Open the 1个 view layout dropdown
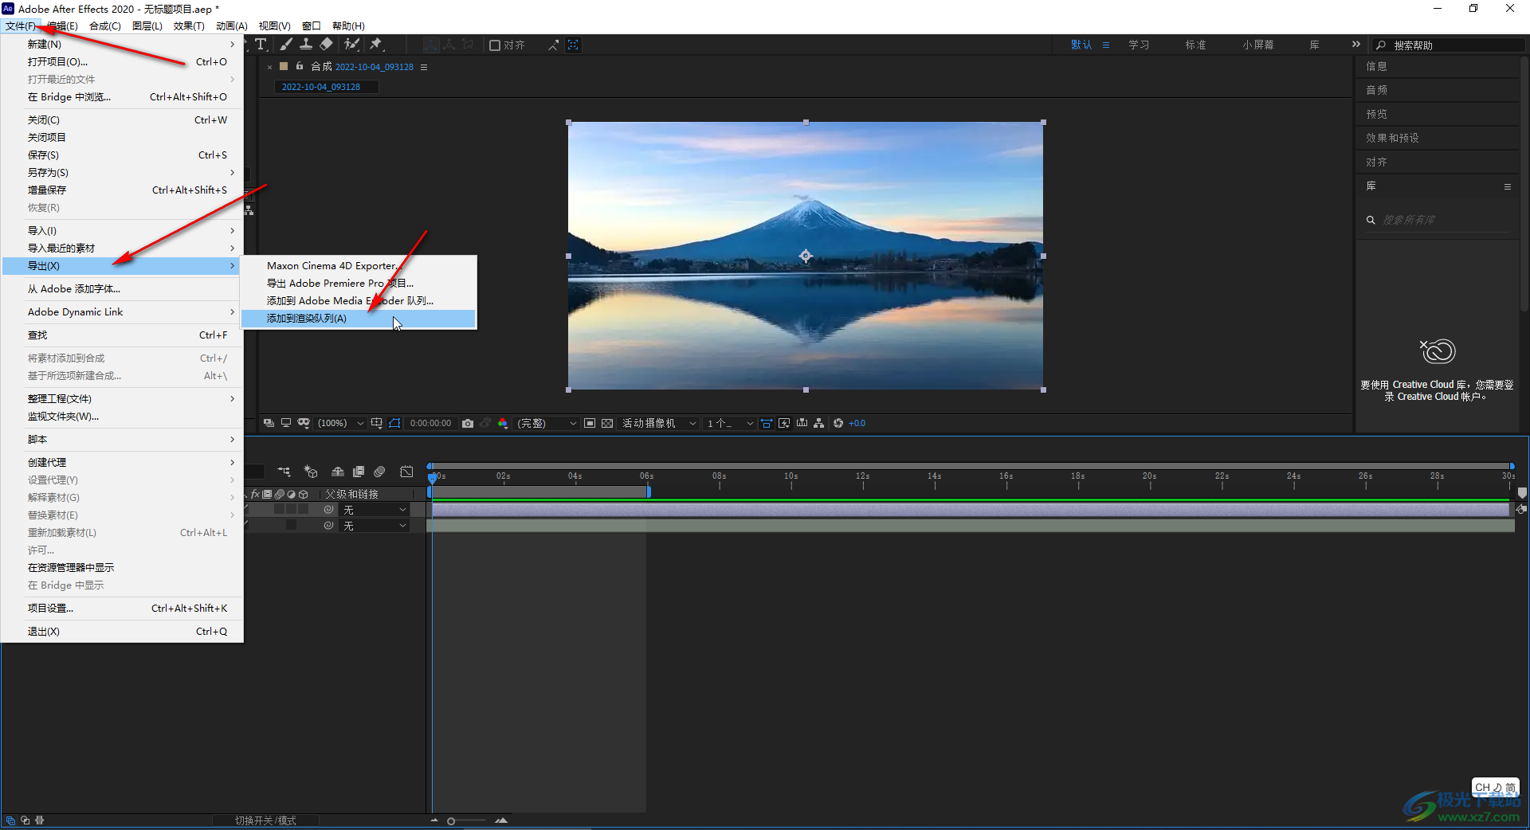This screenshot has width=1530, height=830. 730,423
